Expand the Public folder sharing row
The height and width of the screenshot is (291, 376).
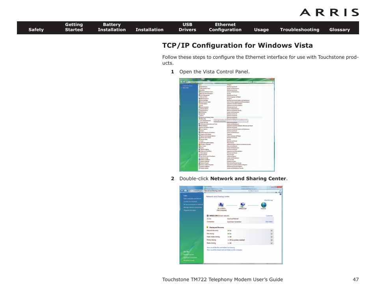pos(272,237)
